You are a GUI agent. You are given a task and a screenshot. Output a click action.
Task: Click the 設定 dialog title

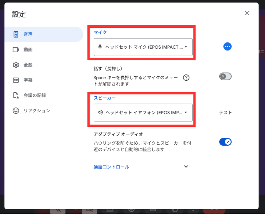click(x=19, y=14)
